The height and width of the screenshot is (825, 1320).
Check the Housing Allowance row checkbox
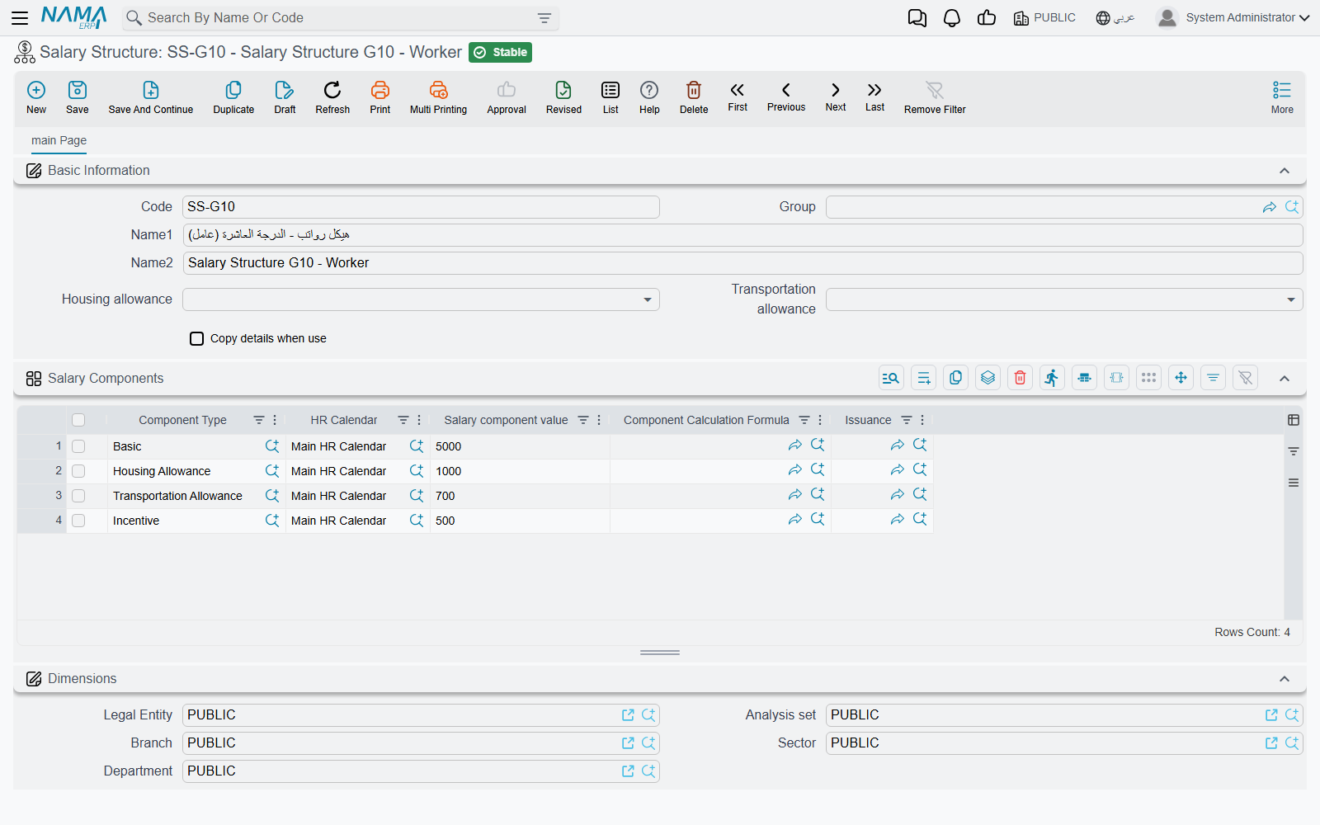(x=78, y=471)
